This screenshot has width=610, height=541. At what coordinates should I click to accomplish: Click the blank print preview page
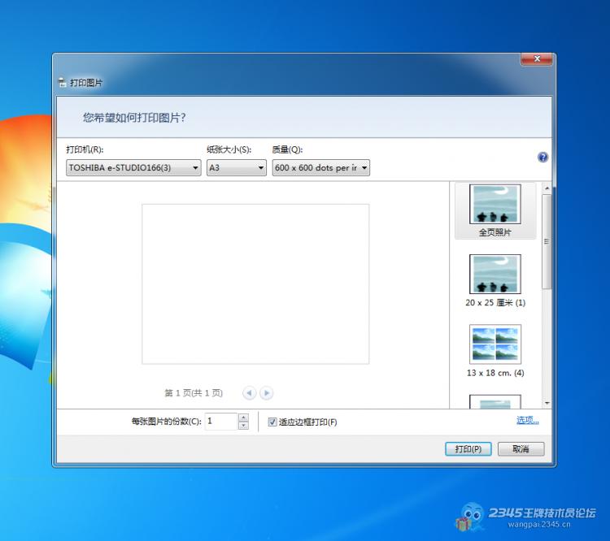(255, 284)
